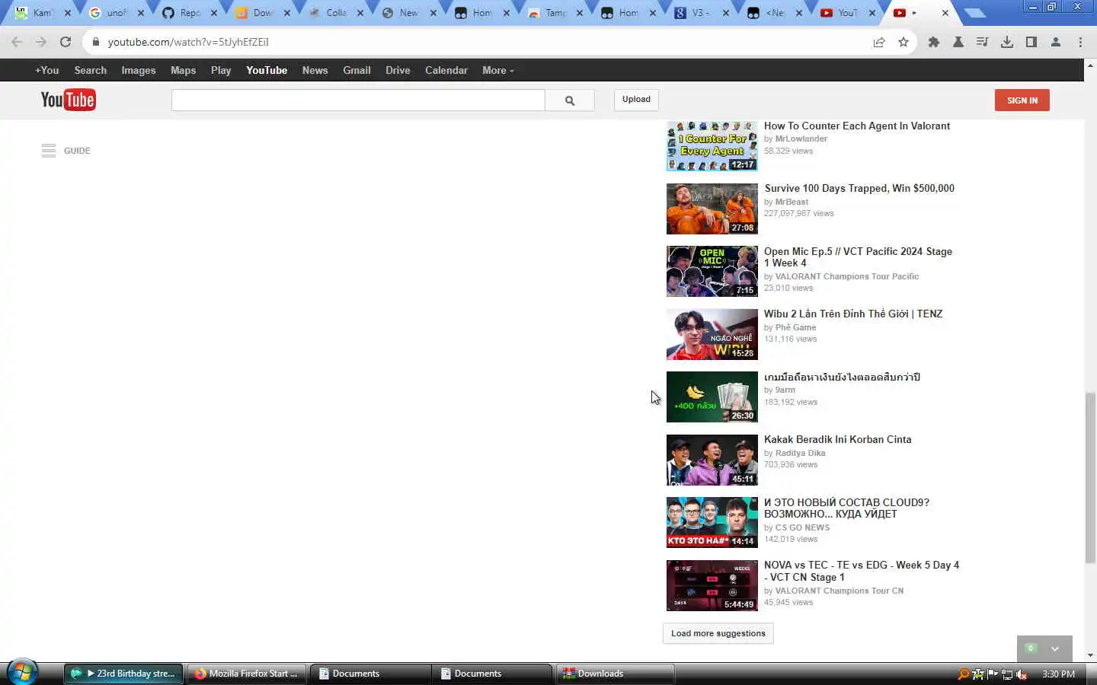Click the address bar URL
This screenshot has width=1097, height=685.
(x=188, y=42)
